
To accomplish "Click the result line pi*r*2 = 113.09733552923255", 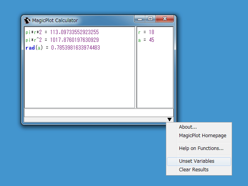I will 62,32.
